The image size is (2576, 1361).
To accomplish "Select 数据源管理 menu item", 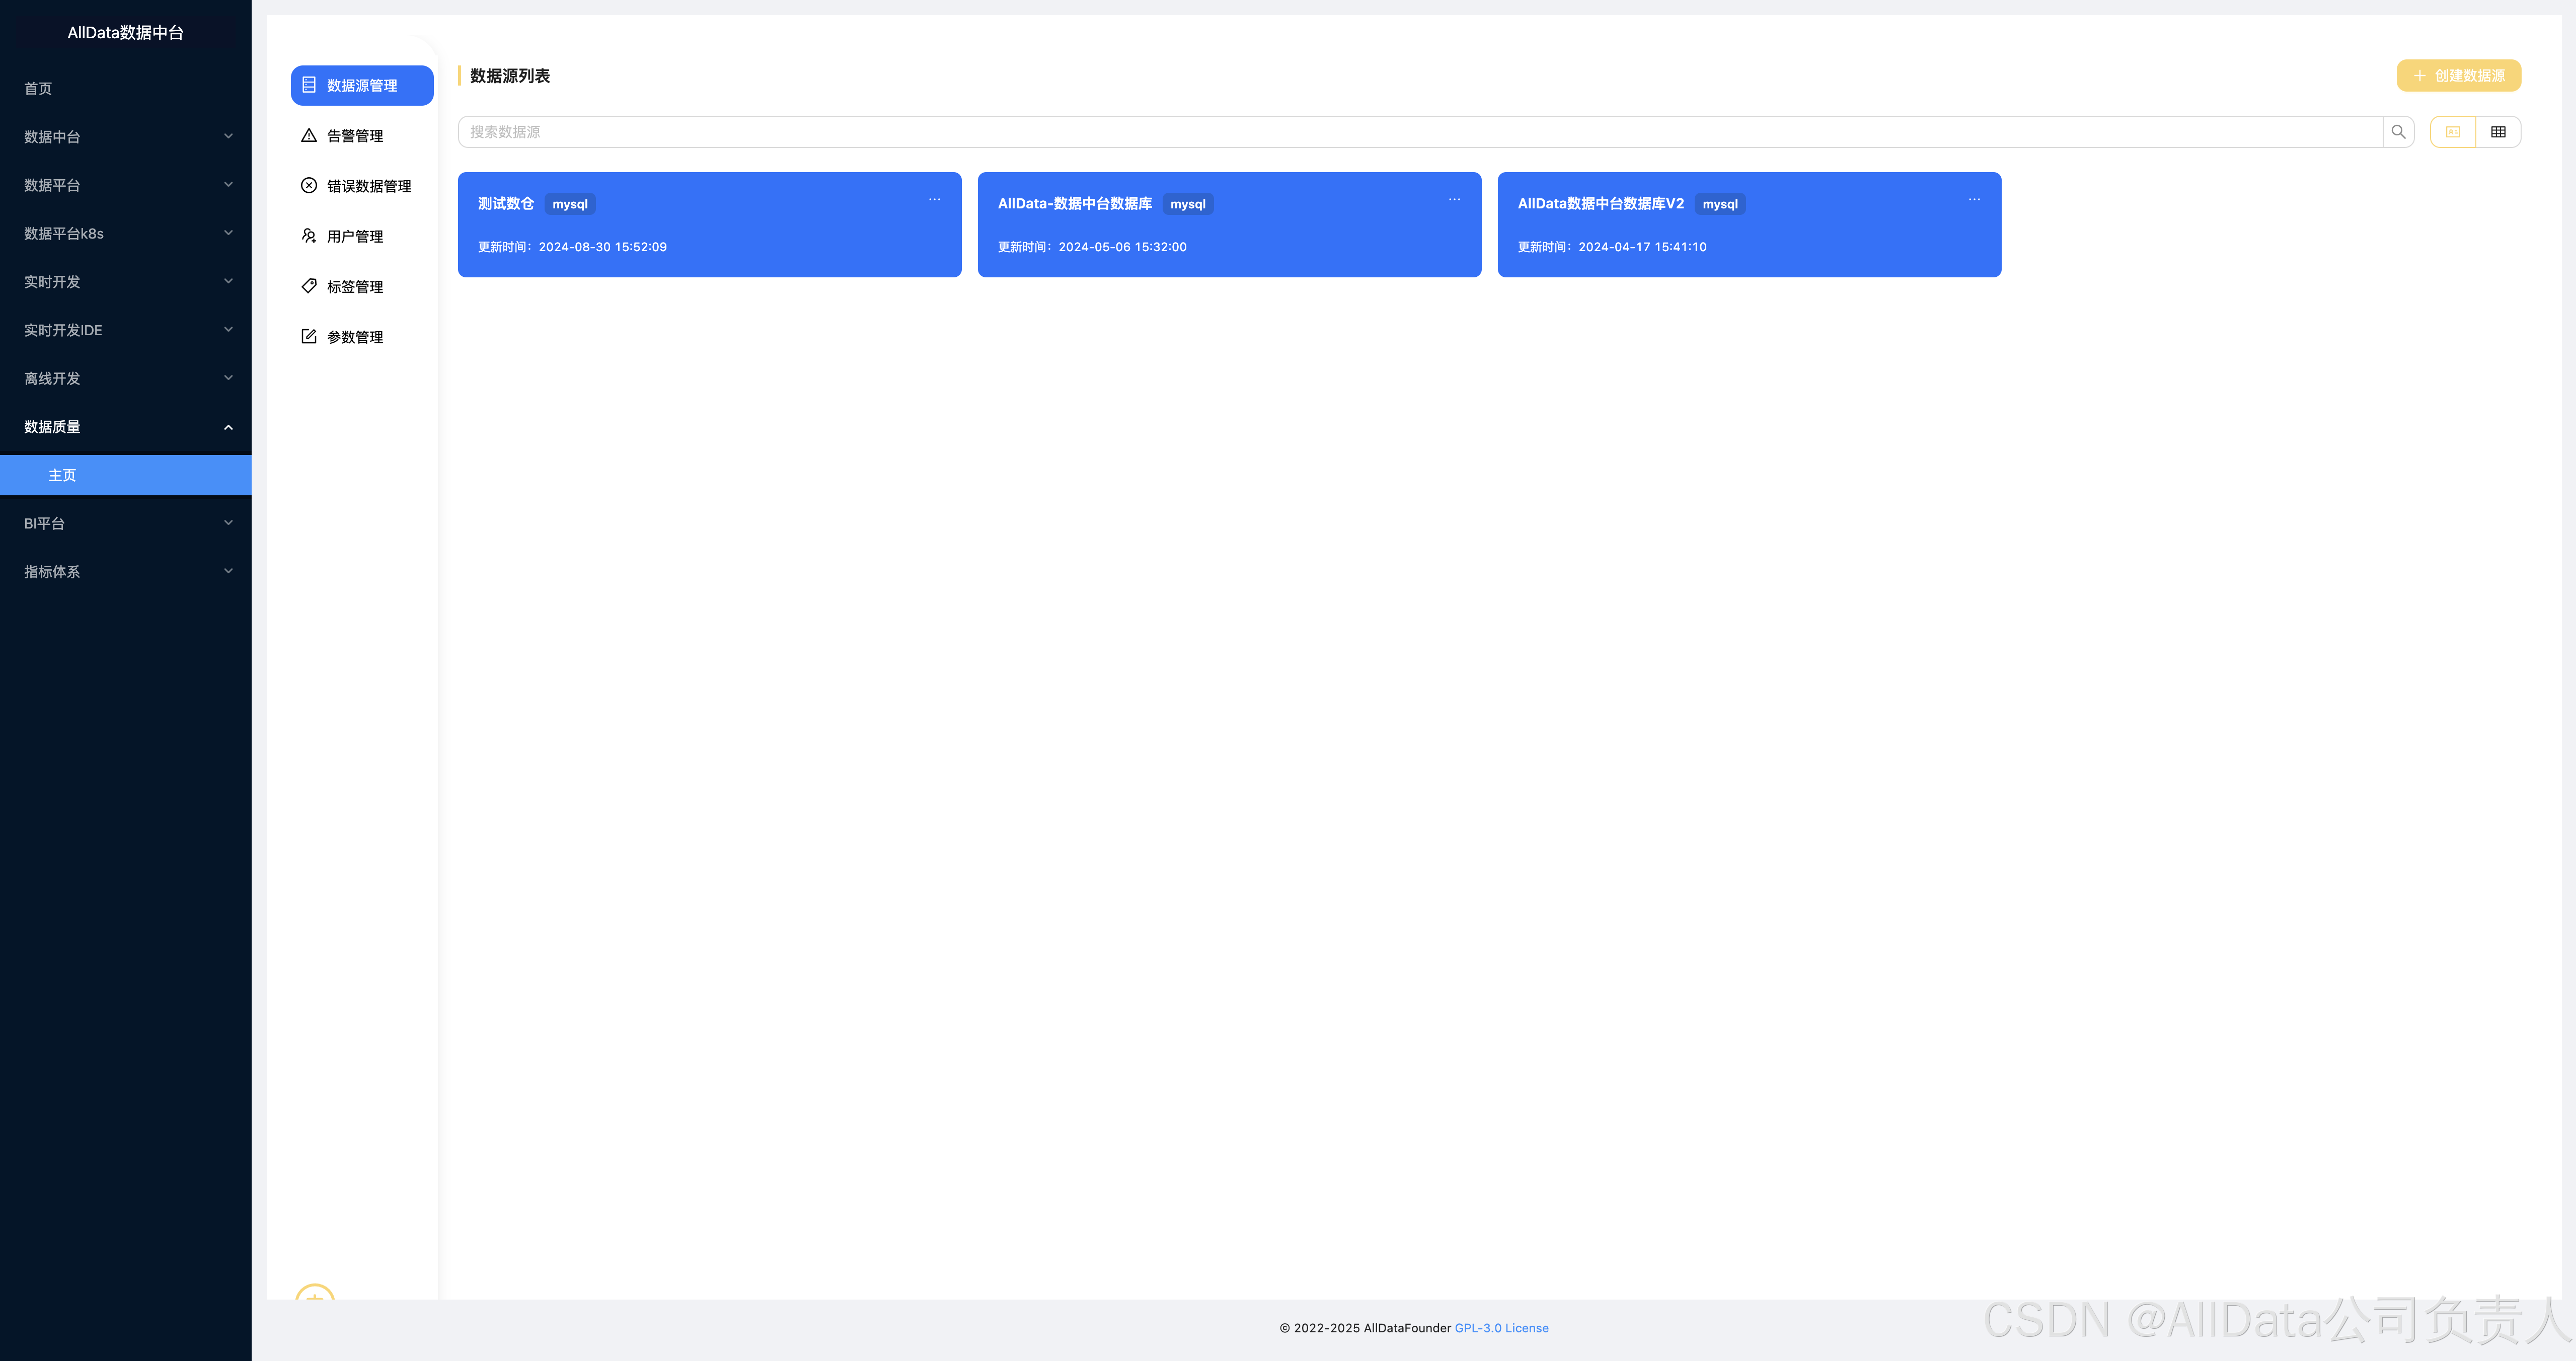I will [x=362, y=86].
